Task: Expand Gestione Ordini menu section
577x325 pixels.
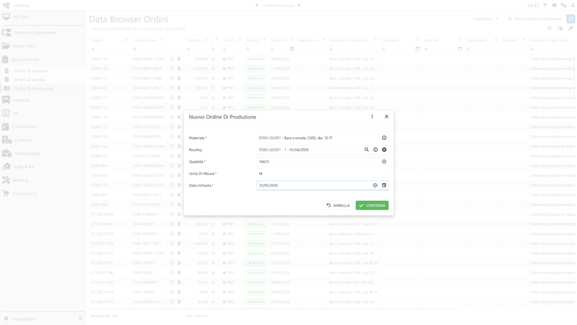Action: point(25,59)
